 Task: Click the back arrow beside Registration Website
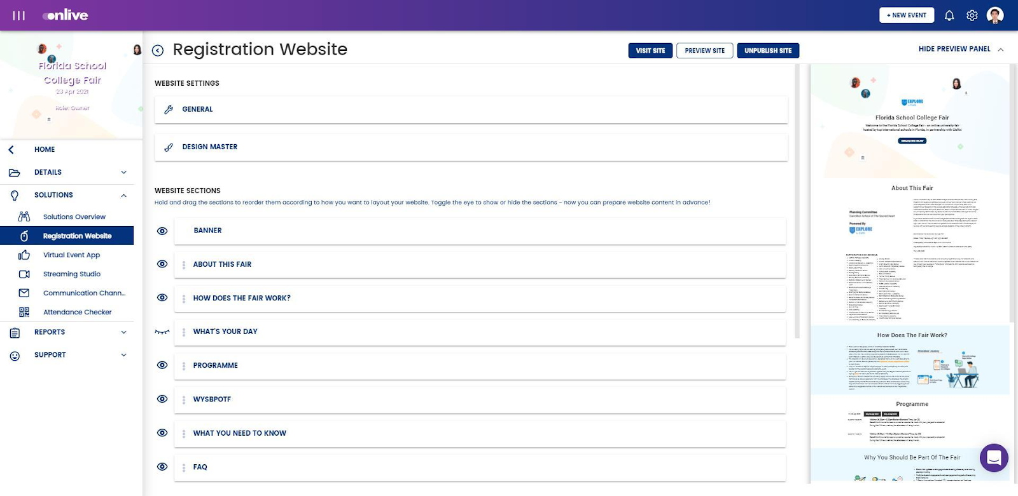[158, 50]
